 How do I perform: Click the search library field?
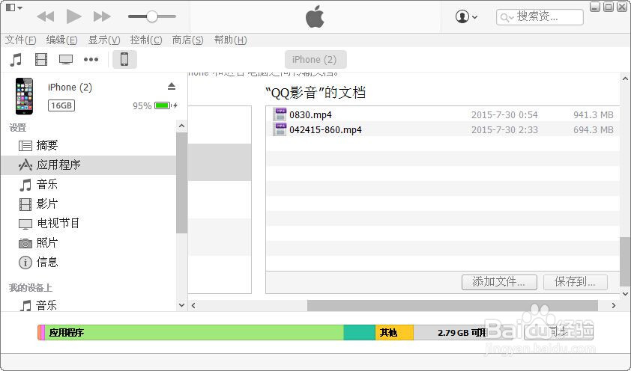pos(540,17)
